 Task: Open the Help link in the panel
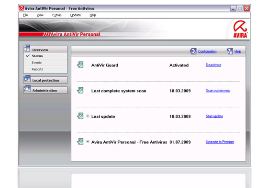pos(238,52)
